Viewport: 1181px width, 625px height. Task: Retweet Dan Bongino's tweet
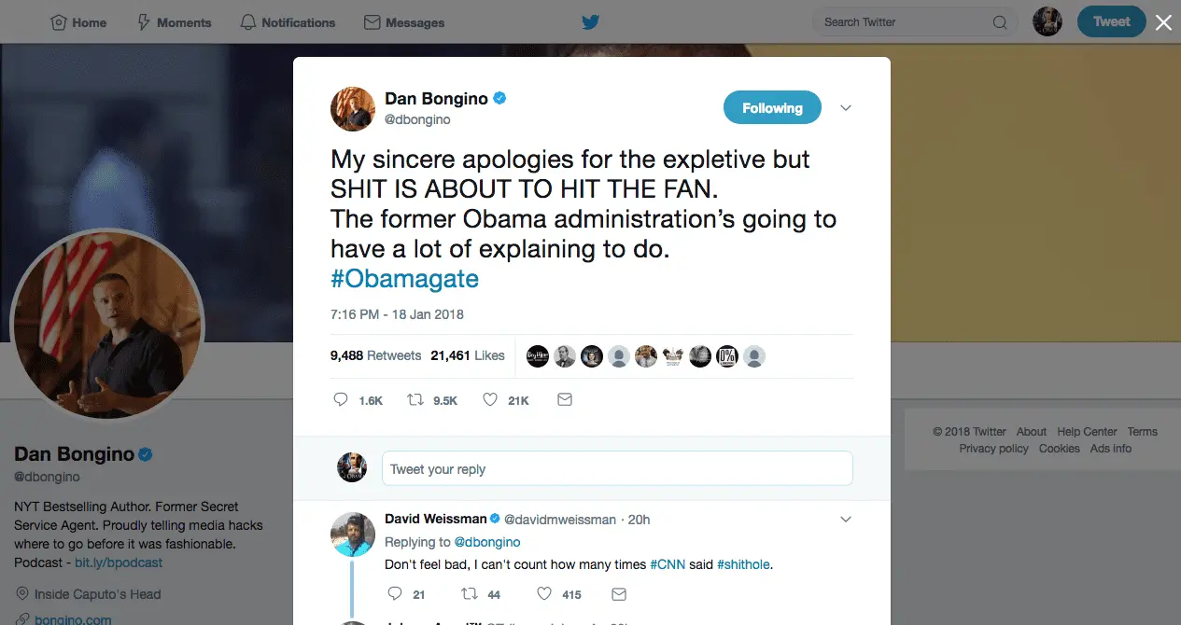tap(416, 400)
